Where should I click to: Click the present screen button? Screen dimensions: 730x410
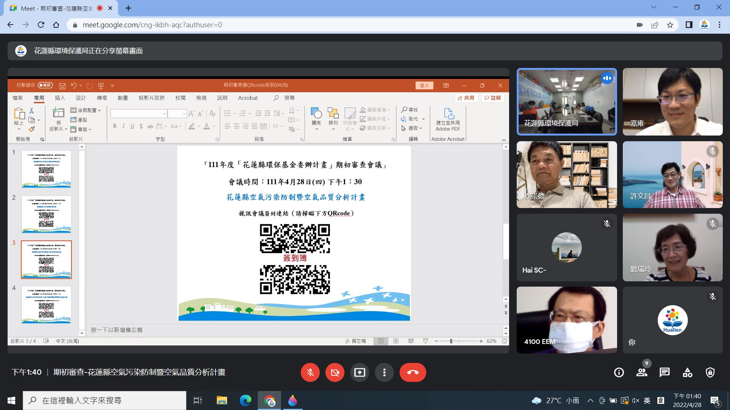tap(360, 372)
